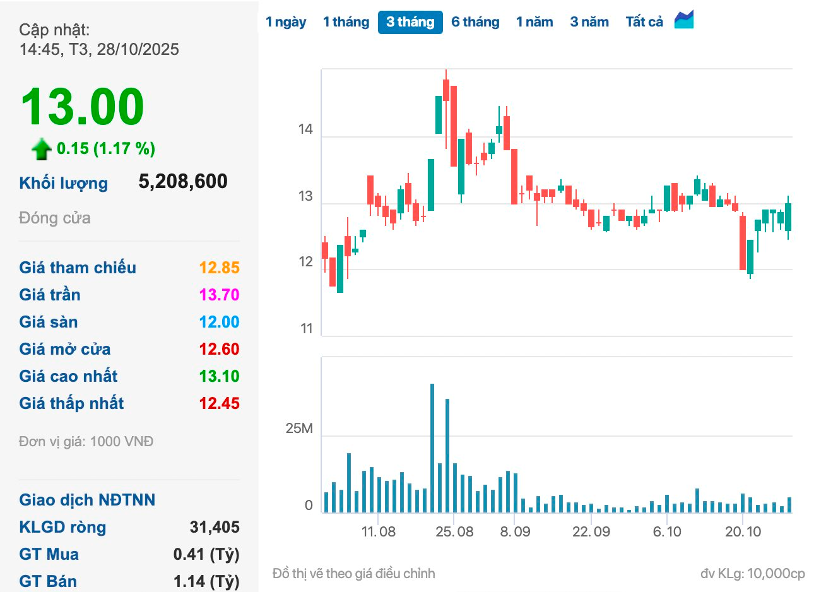The image size is (838, 592).
Task: Click the GT Bán label
Action: [48, 581]
